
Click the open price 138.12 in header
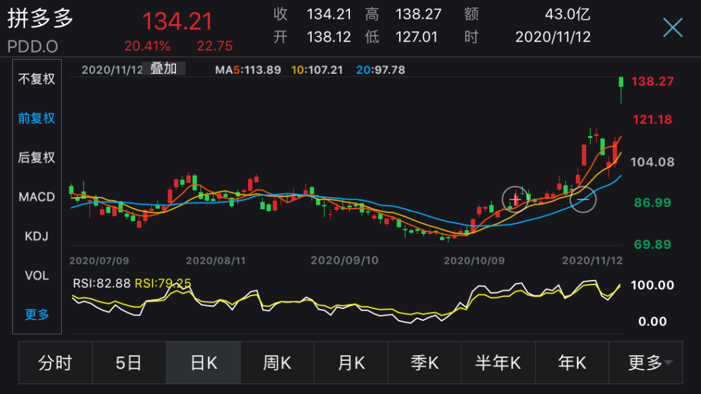[328, 37]
